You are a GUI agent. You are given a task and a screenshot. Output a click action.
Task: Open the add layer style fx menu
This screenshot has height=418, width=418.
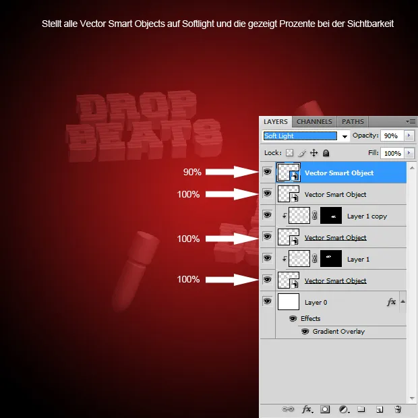(x=307, y=409)
